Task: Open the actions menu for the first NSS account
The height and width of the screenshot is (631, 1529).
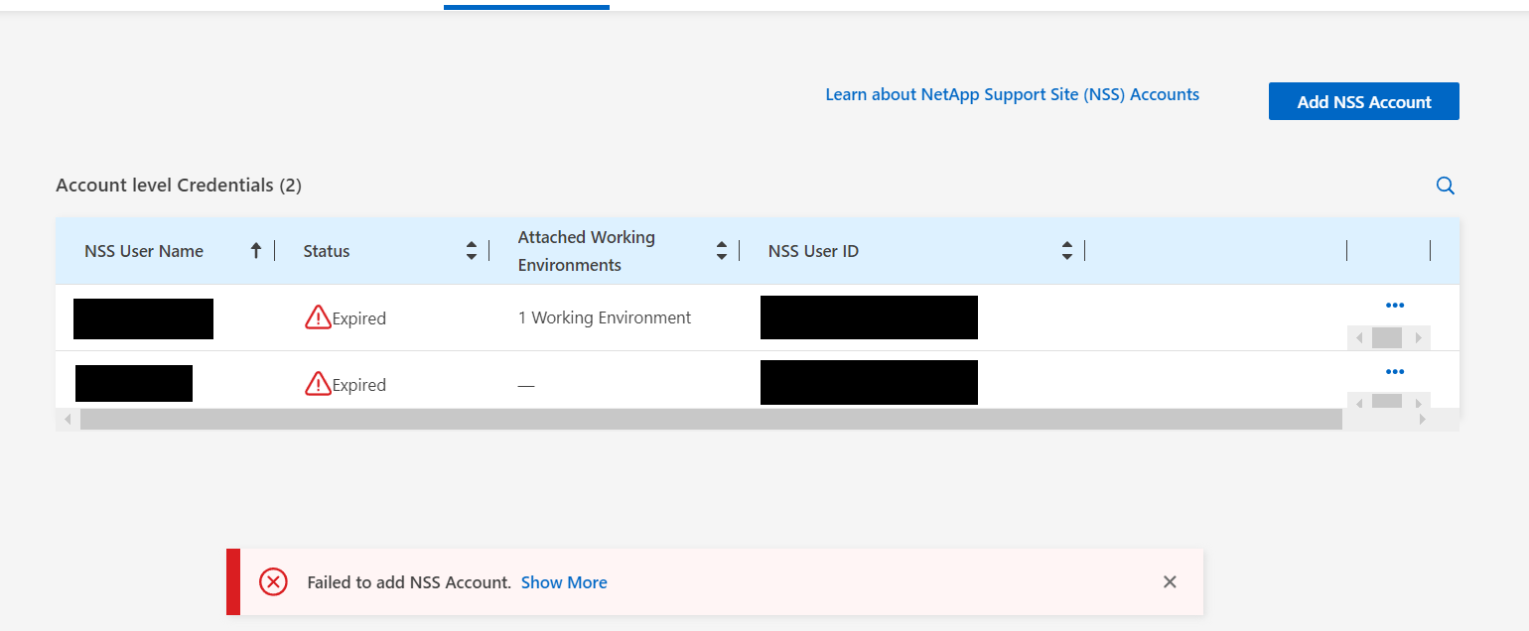Action: (1395, 305)
